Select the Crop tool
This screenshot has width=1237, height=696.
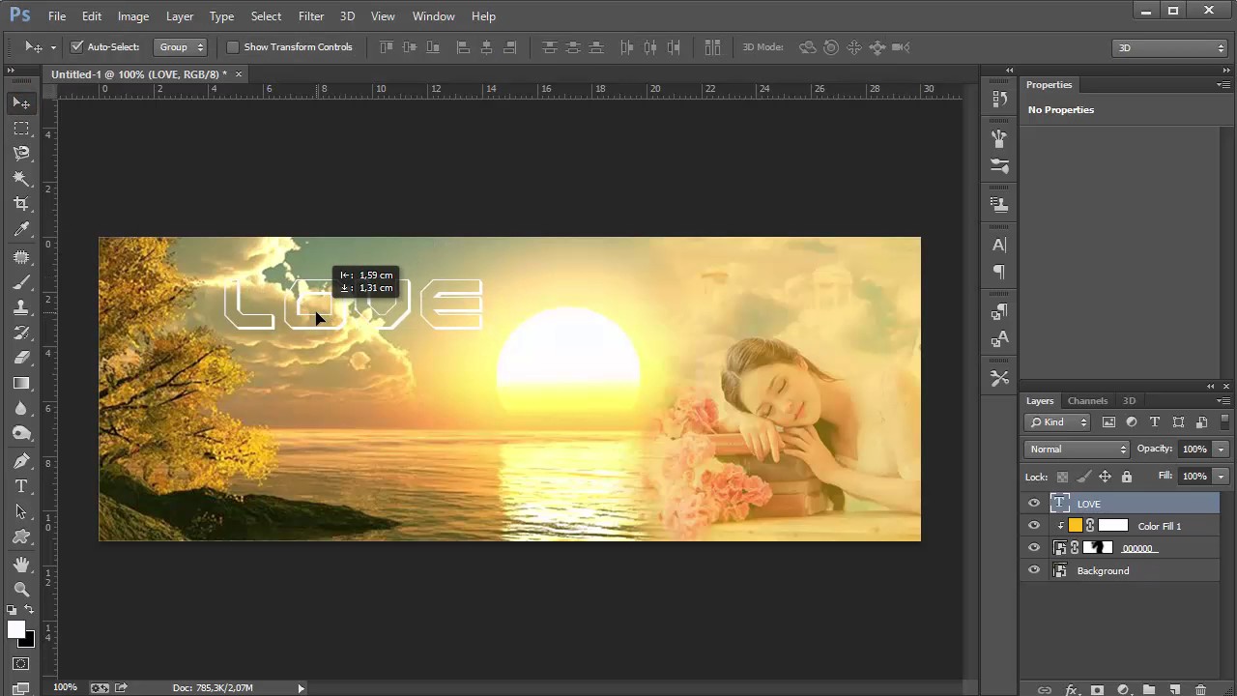tap(21, 204)
